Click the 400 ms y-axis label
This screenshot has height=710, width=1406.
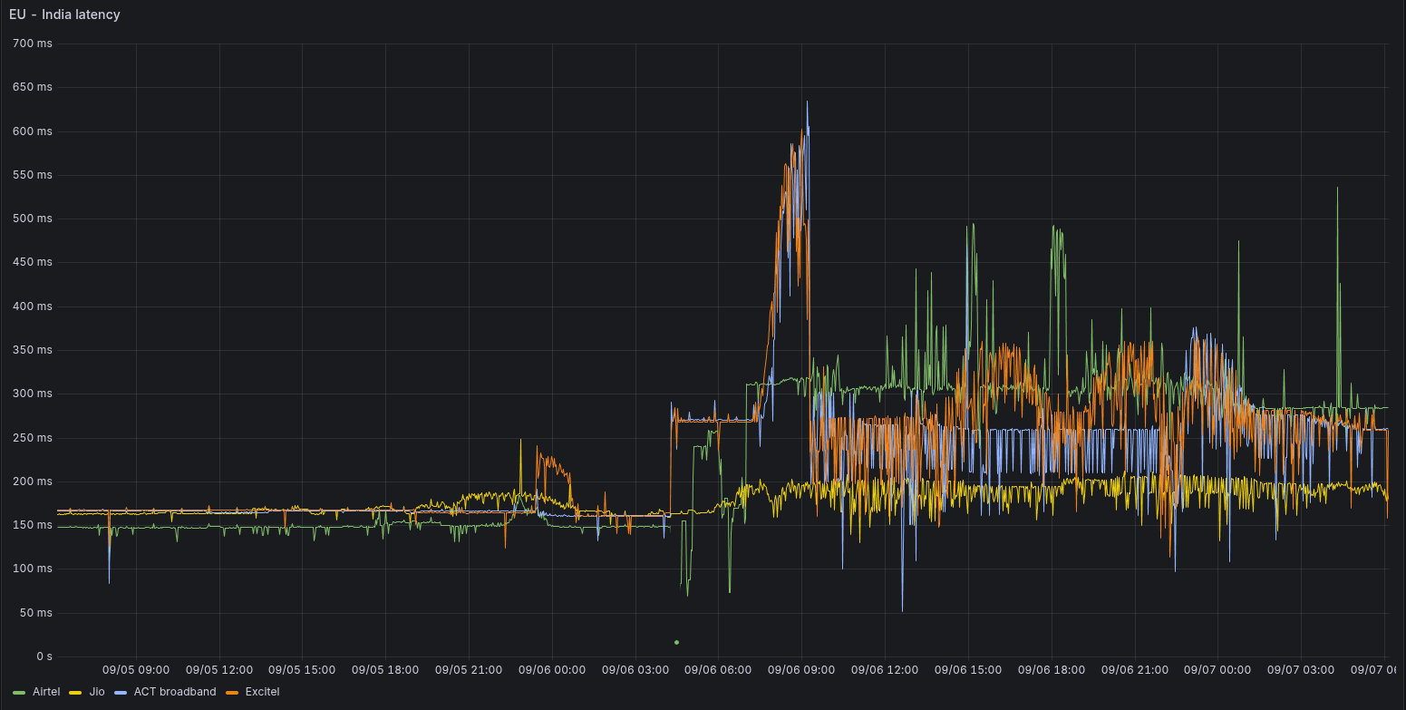pyautogui.click(x=32, y=306)
